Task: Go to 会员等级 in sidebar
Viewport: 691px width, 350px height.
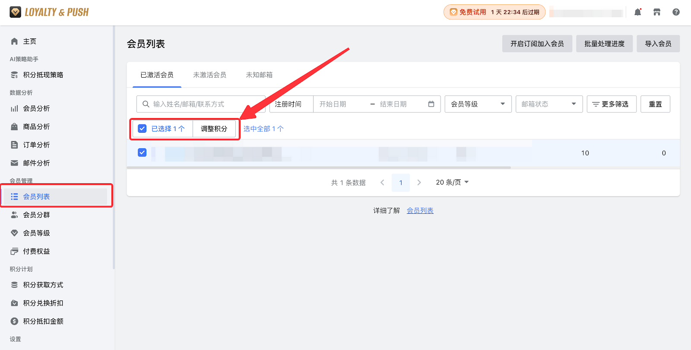Action: tap(36, 233)
